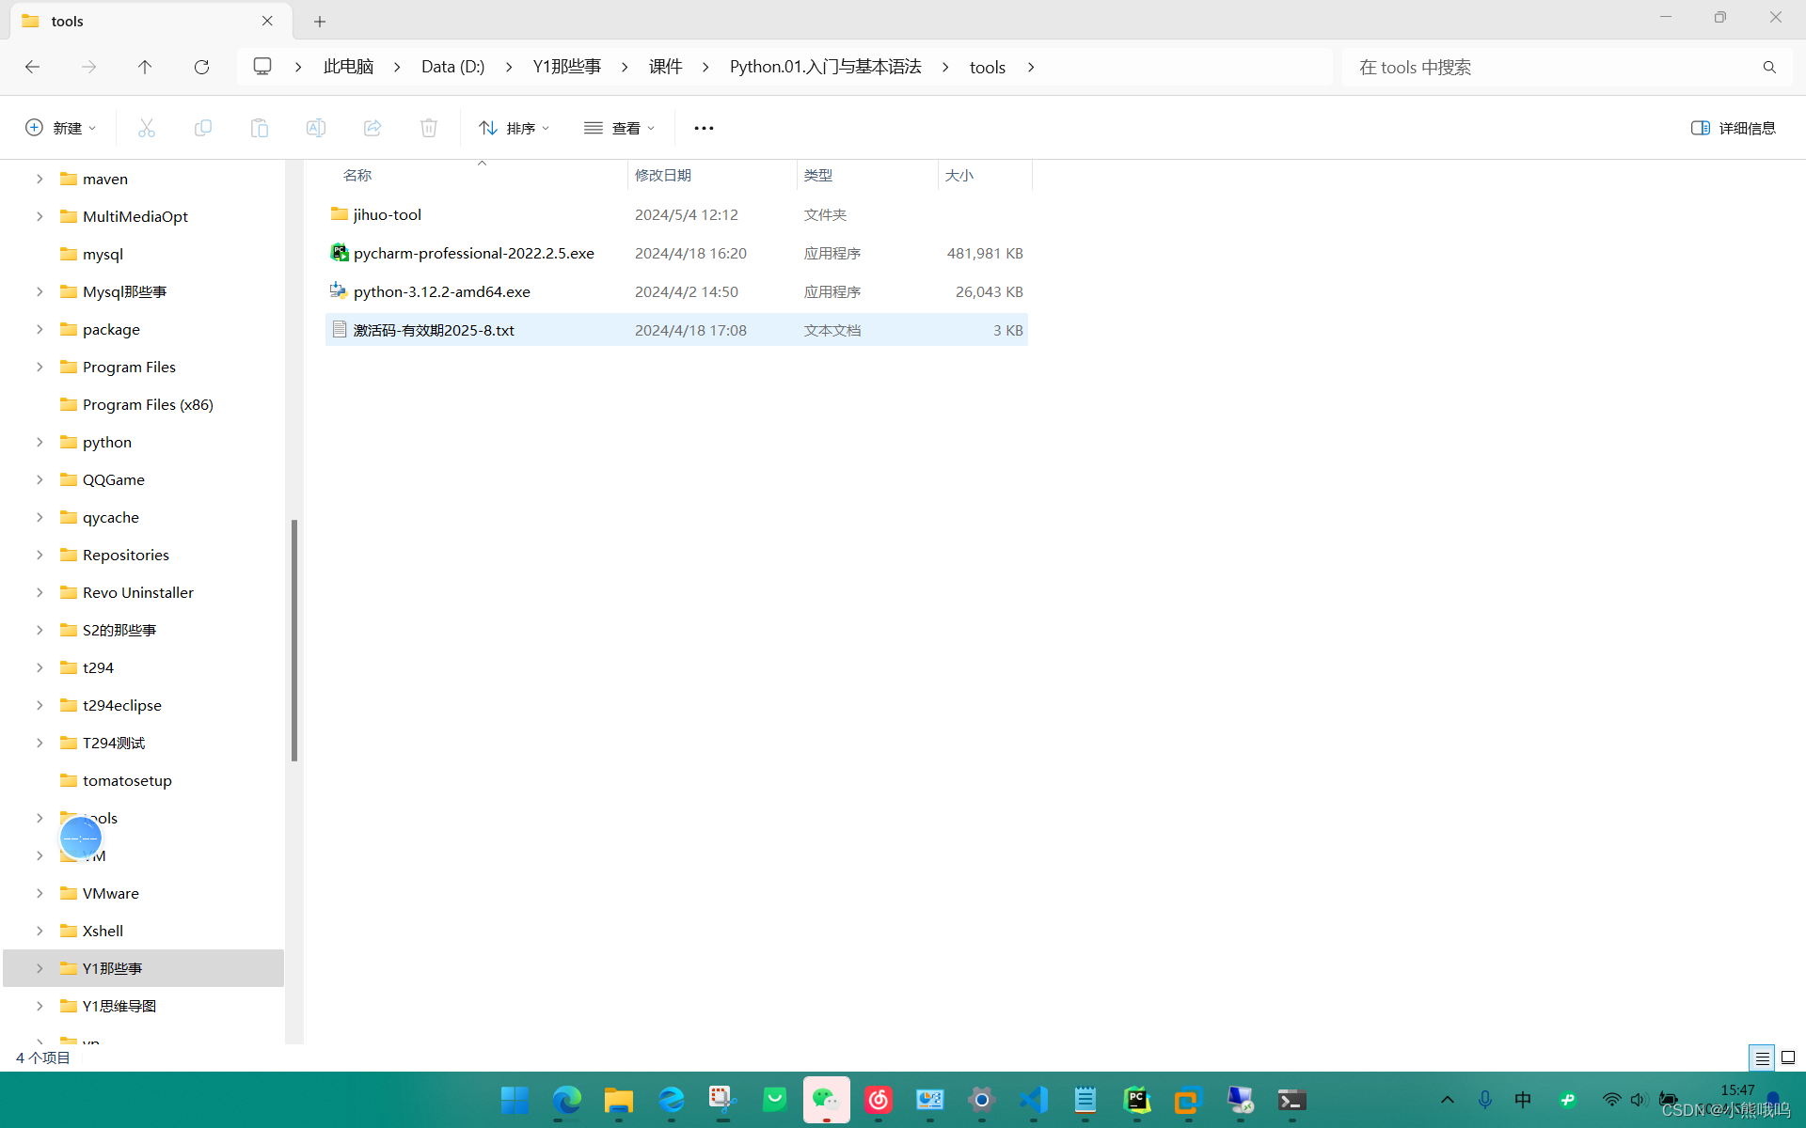Open the 查看 view dropdown
This screenshot has width=1806, height=1128.
[619, 128]
